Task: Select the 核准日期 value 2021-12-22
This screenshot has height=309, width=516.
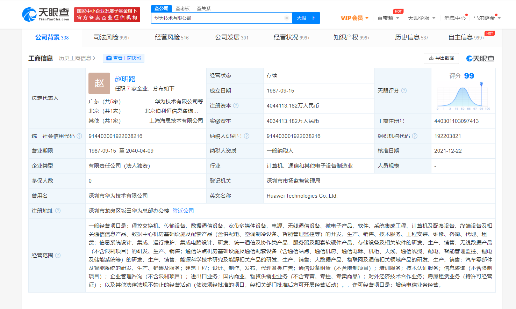Action: pos(448,150)
